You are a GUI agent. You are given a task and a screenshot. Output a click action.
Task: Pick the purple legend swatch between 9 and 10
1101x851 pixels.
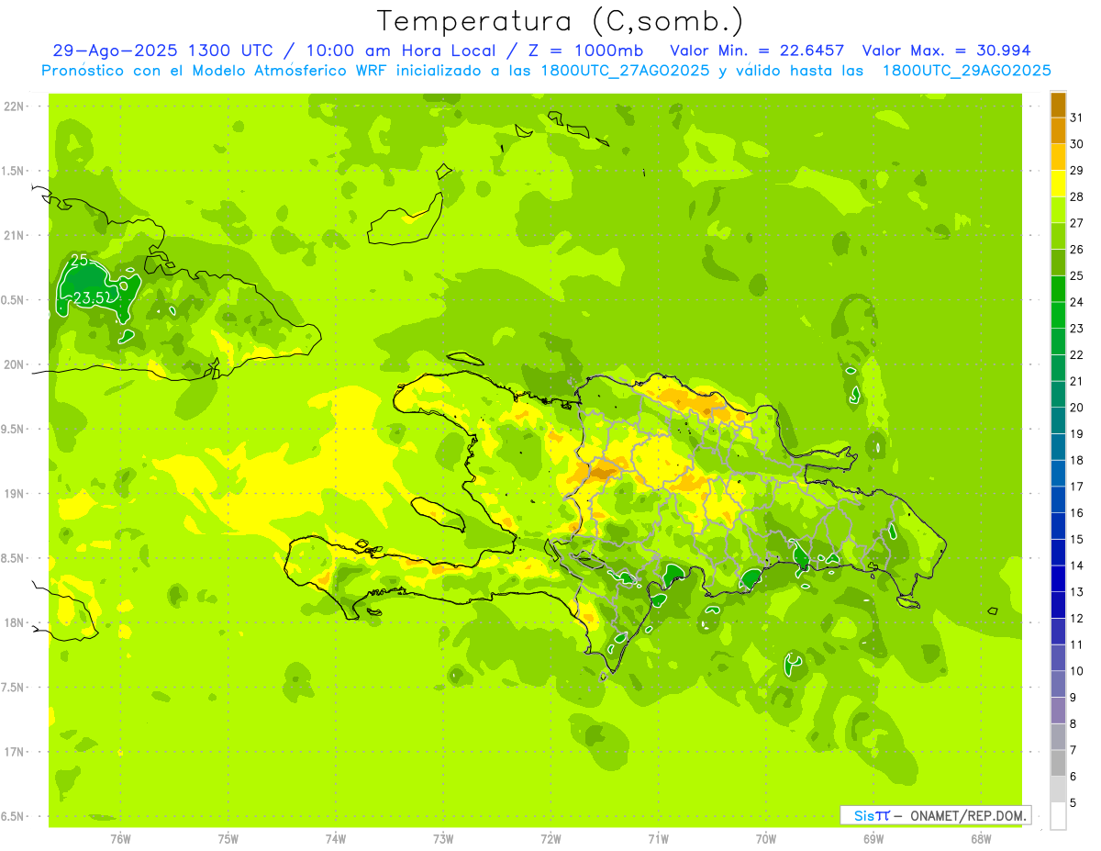(x=1058, y=684)
